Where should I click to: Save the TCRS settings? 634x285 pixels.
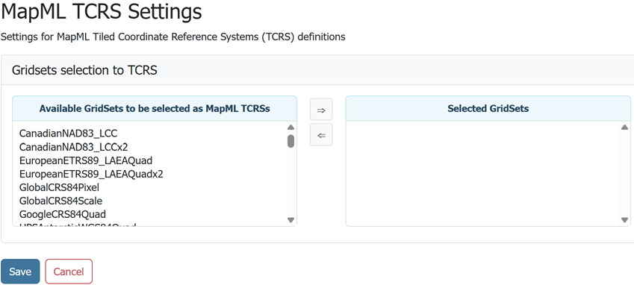tap(20, 272)
